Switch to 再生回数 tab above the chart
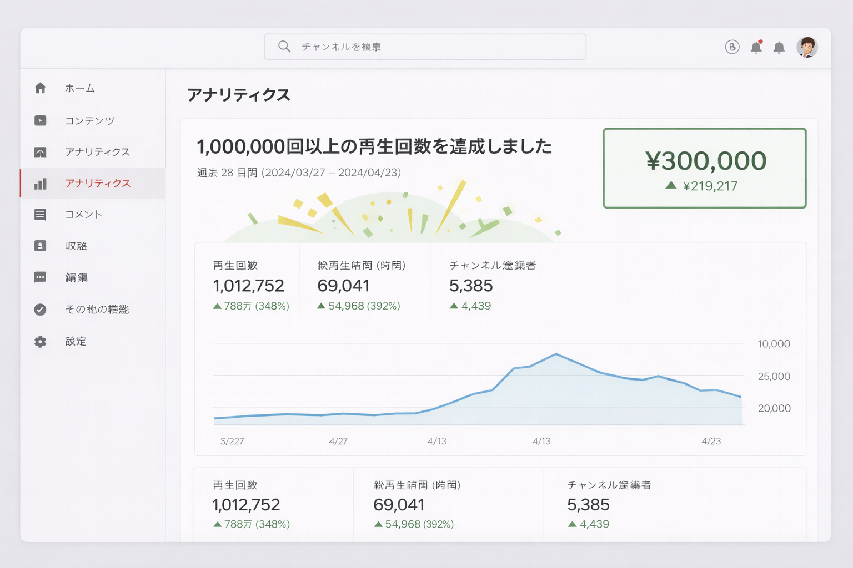The height and width of the screenshot is (568, 853). 248,285
